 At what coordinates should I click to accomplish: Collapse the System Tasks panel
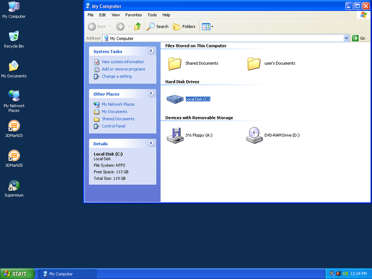[151, 51]
